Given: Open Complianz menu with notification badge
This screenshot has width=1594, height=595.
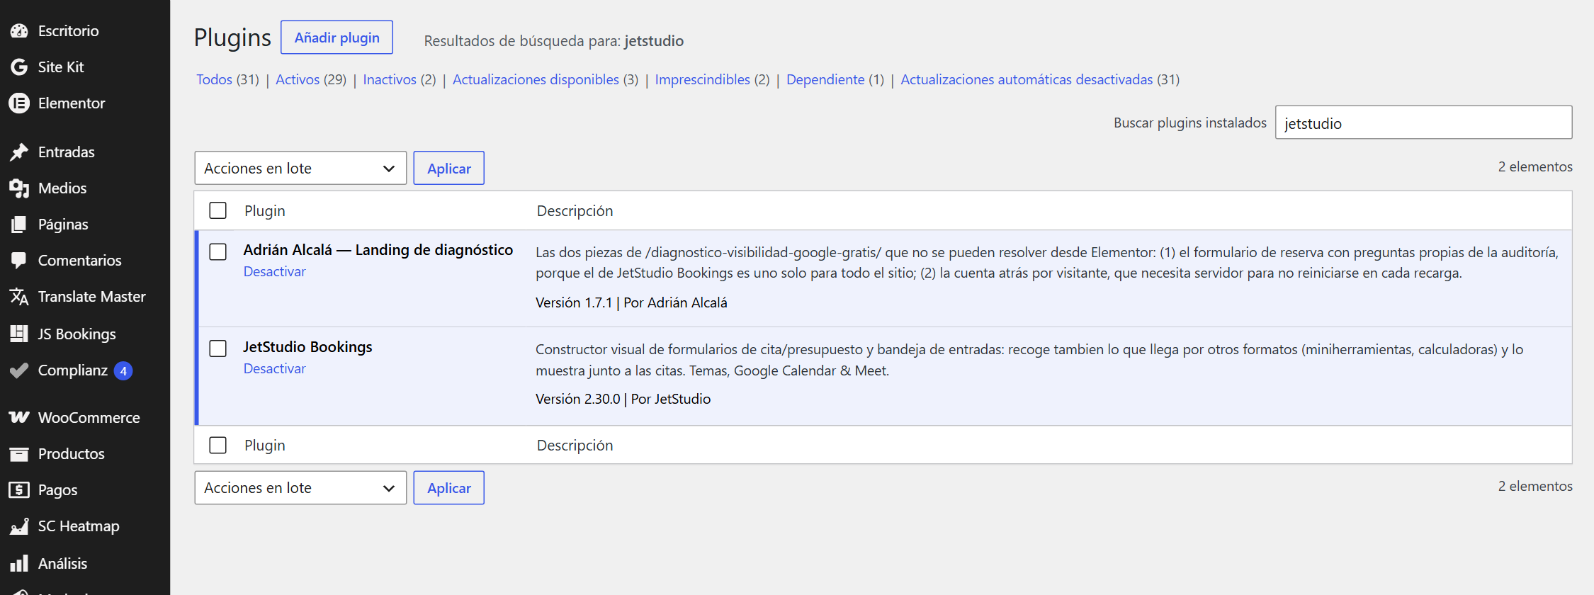Looking at the screenshot, I should [x=72, y=370].
